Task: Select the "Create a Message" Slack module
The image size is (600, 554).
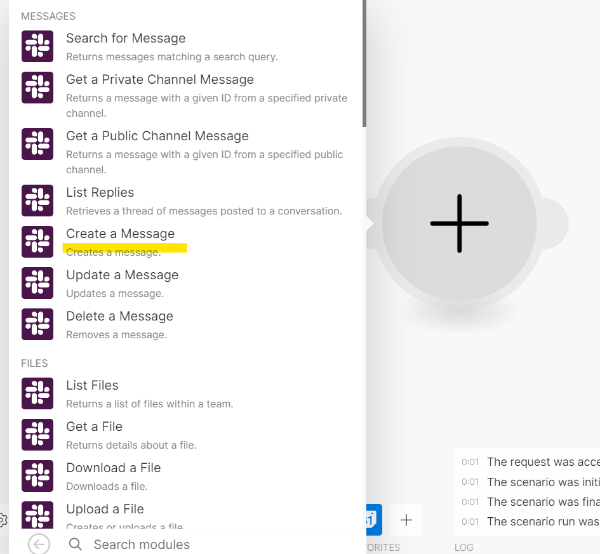Action: (x=120, y=234)
